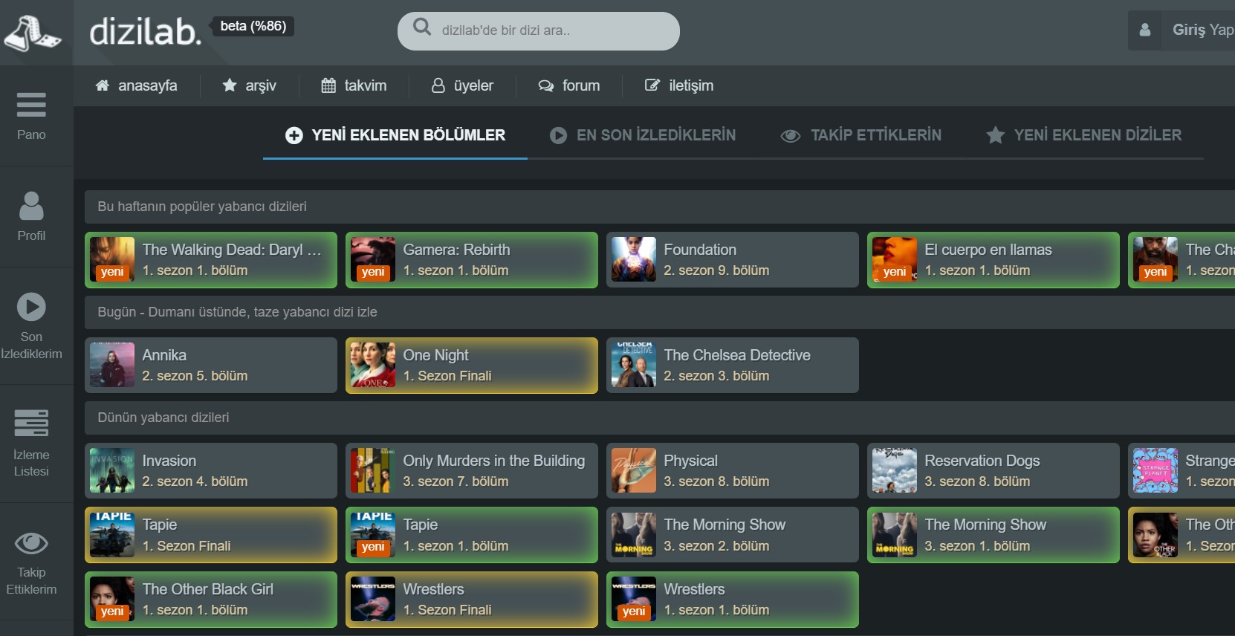
Task: Open The Walking Dead: Daryl poster thumbnail
Action: 112,259
